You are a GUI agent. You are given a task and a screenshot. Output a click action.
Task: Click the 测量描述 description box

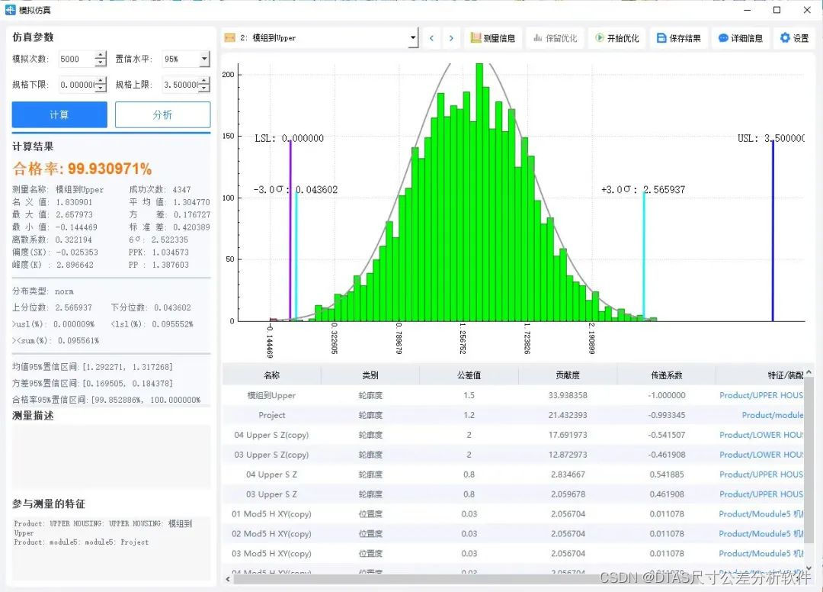click(x=111, y=457)
